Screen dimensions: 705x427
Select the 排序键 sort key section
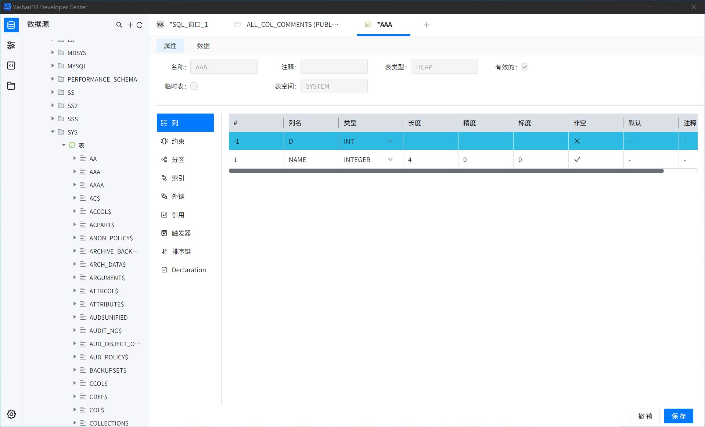pos(185,251)
